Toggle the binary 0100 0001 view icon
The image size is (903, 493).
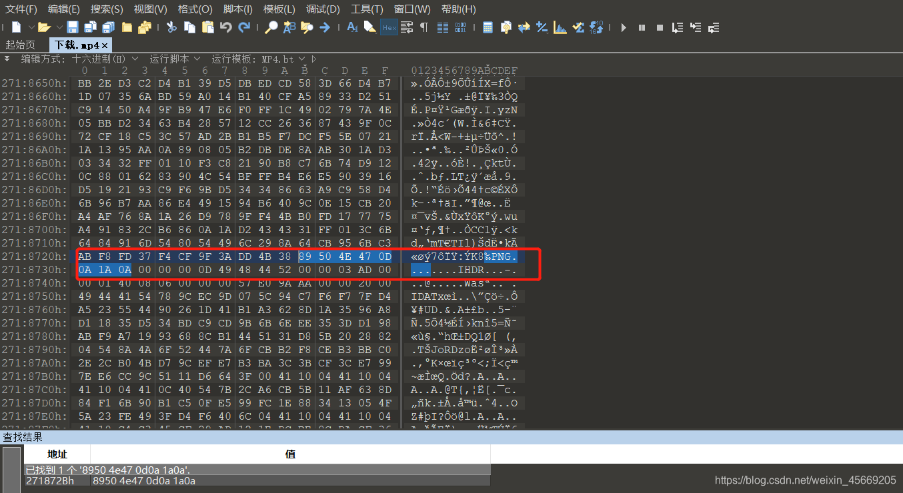(x=461, y=27)
